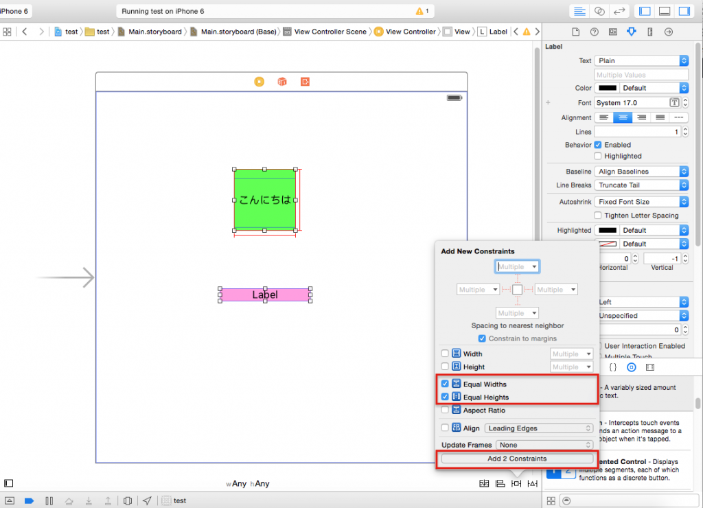The height and width of the screenshot is (508, 703).
Task: Uncheck the Equal Widths checkbox
Action: click(446, 384)
